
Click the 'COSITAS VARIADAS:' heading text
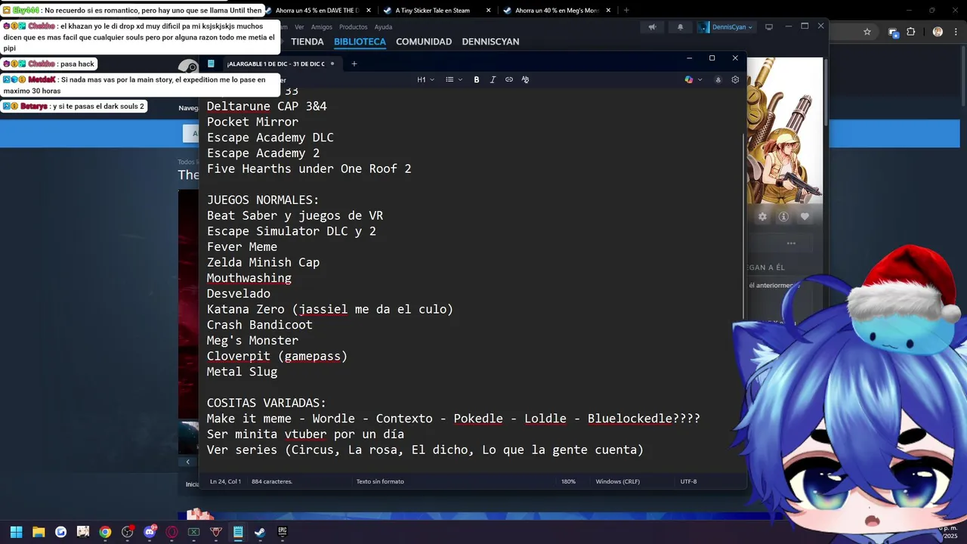coord(267,403)
